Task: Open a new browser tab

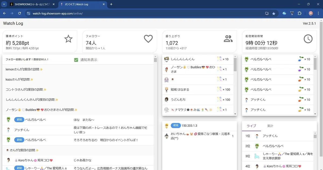Action: [111, 4]
